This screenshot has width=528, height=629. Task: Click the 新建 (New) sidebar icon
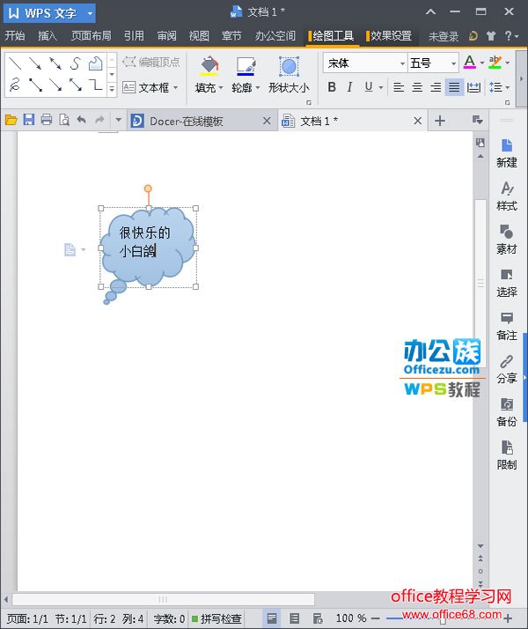(507, 152)
